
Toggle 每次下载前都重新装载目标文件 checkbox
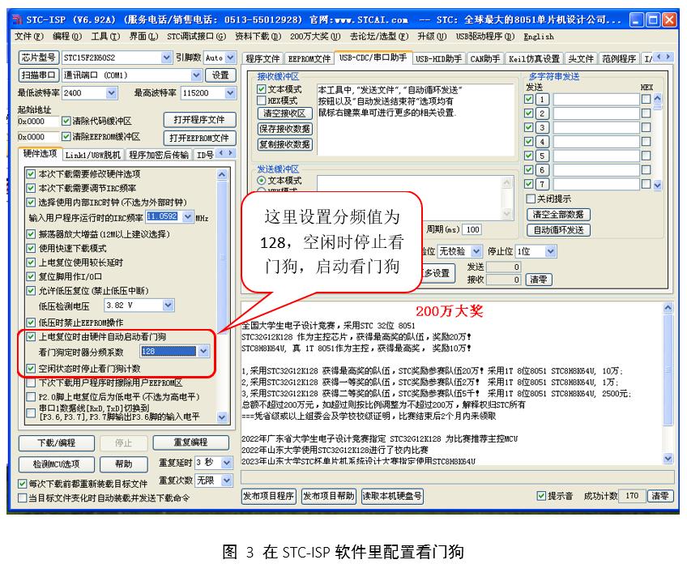23,484
